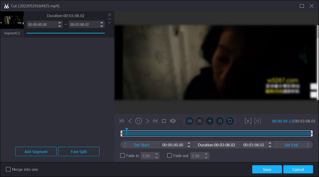Click the Segment[1] video thumbnail
Viewport: 319px width, 177px height.
(x=12, y=20)
